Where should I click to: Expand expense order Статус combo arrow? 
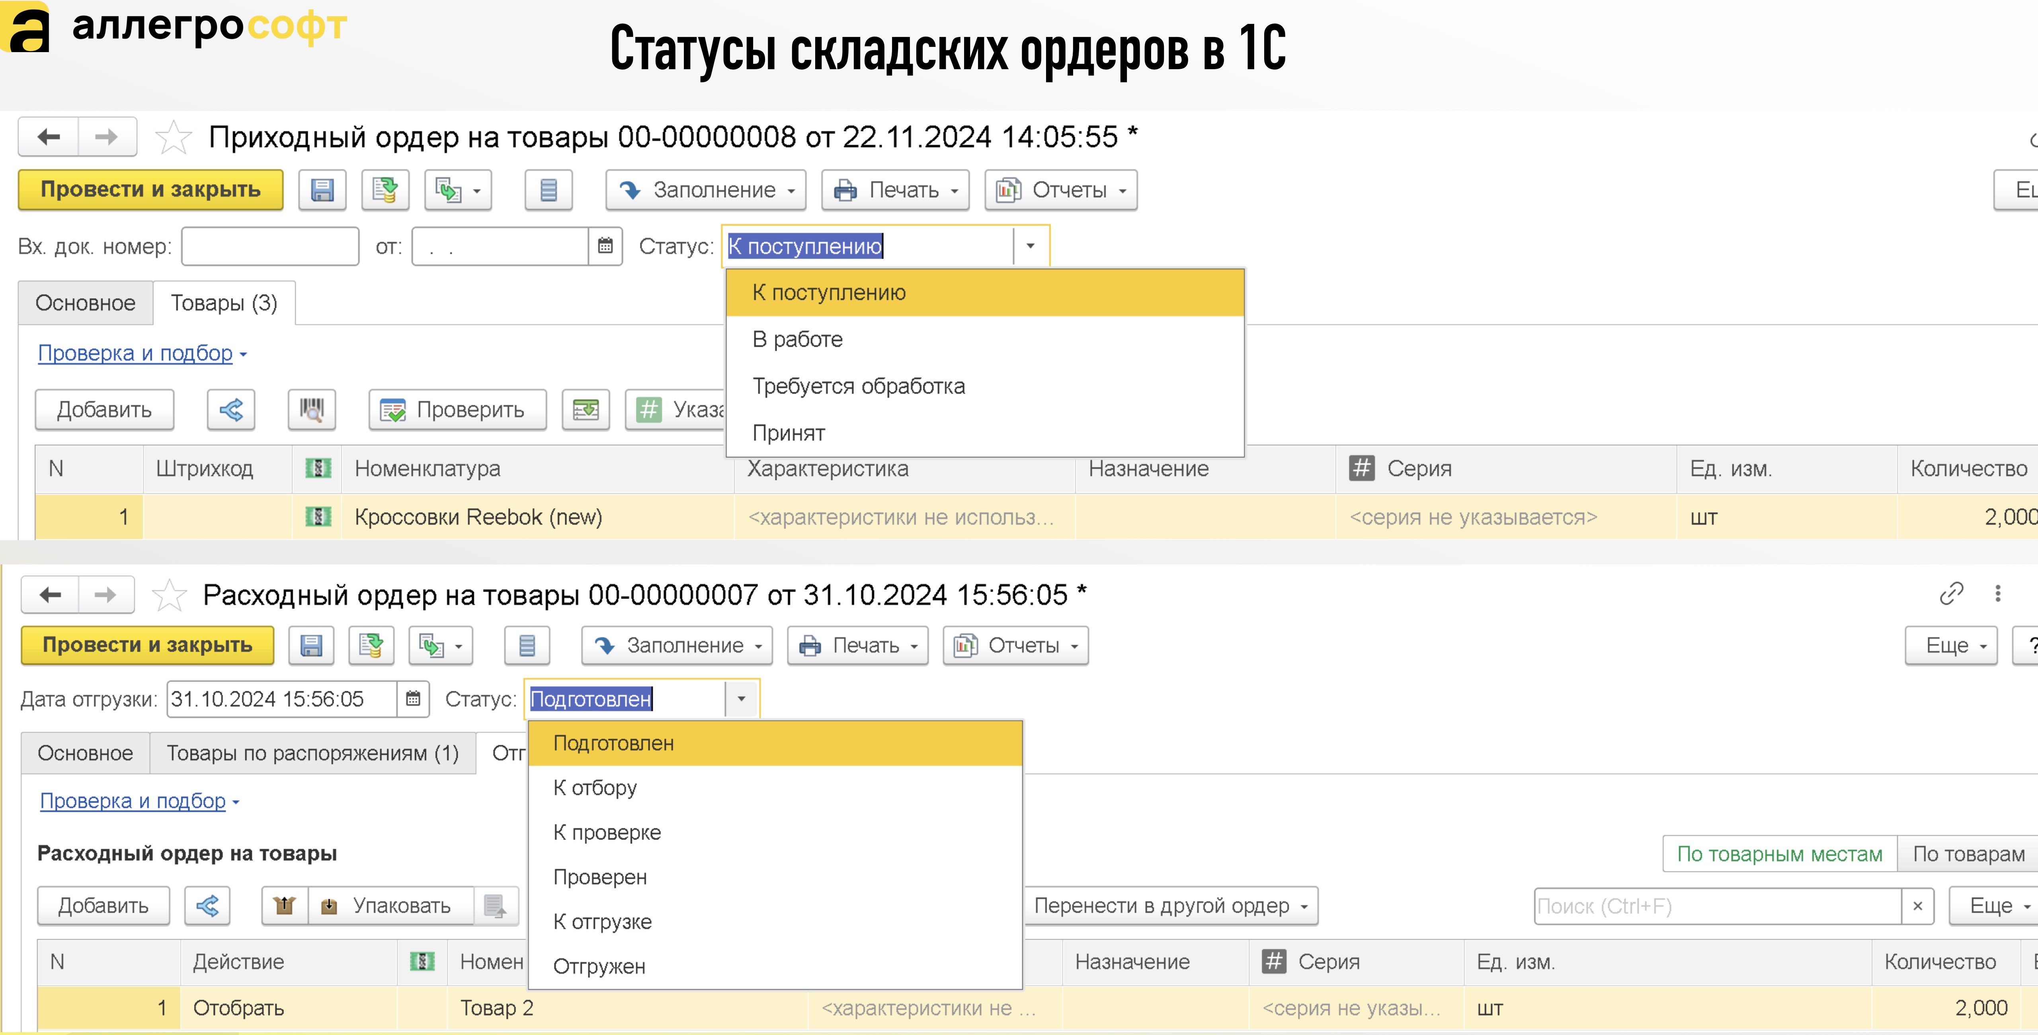click(x=741, y=699)
